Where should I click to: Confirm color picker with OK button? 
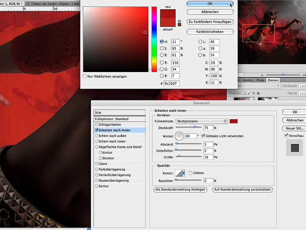(x=210, y=4)
